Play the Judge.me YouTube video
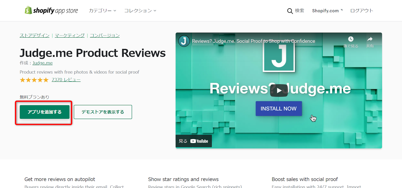Screen dimensions: 402x188 coord(279,90)
